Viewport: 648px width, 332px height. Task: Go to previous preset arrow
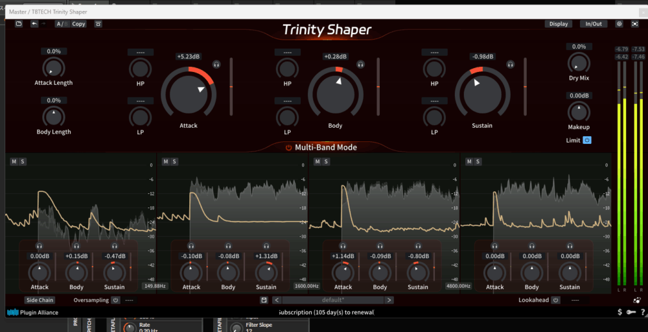click(277, 300)
